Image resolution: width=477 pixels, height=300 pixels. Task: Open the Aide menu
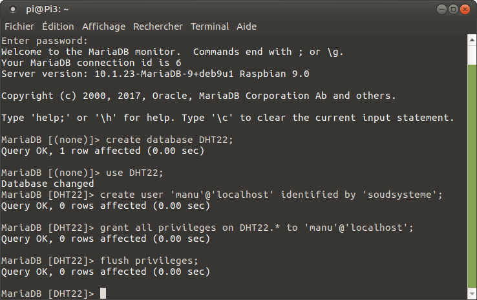pyautogui.click(x=246, y=27)
